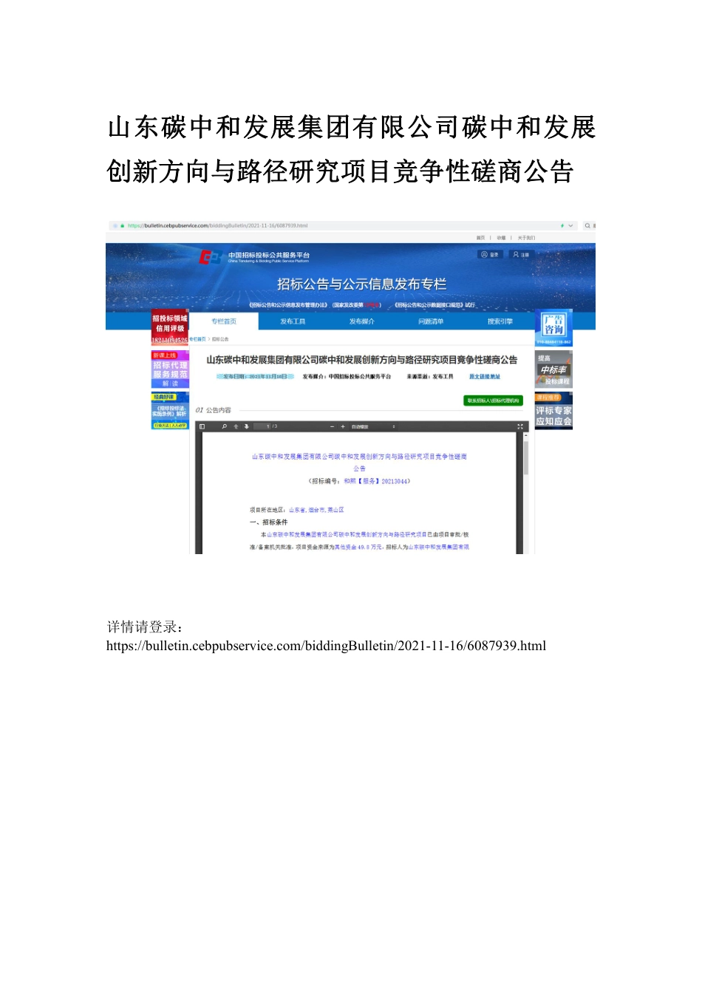The height and width of the screenshot is (993, 702).
Task: Open the 评标专家应知应会 banner
Action: (x=553, y=411)
